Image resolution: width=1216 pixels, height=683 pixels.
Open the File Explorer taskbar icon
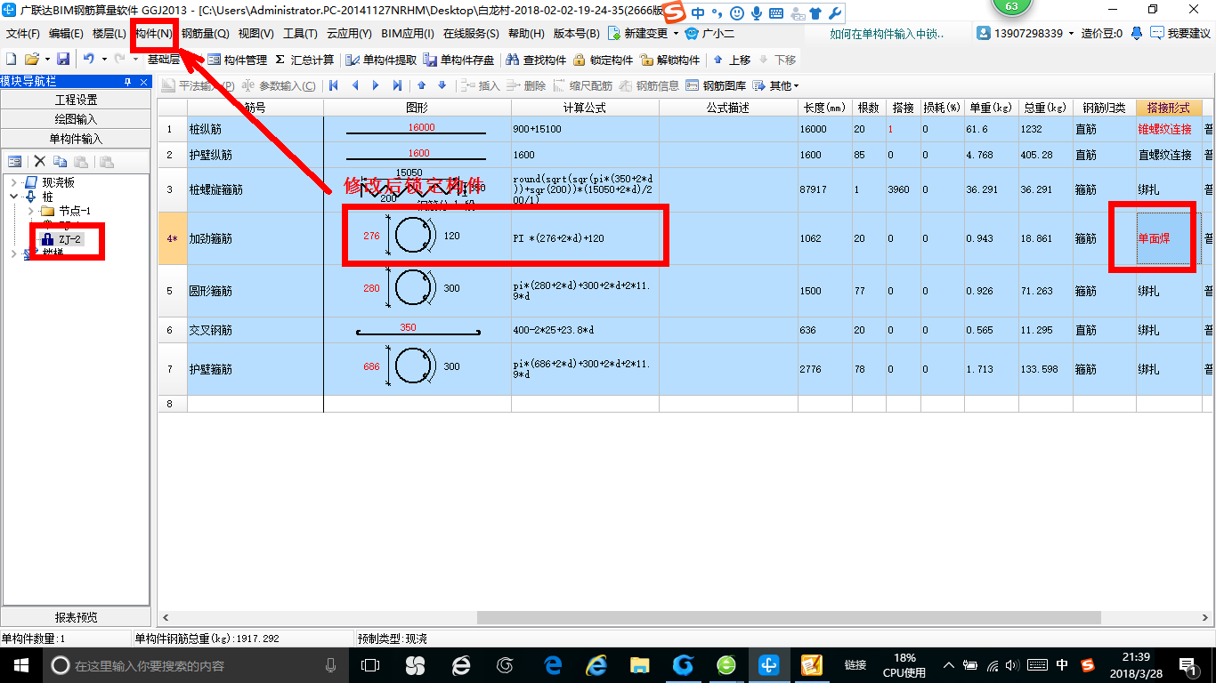click(x=639, y=664)
